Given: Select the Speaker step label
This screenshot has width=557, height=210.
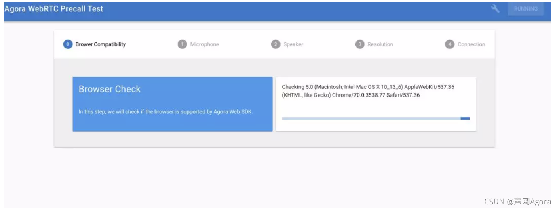Looking at the screenshot, I should [293, 44].
